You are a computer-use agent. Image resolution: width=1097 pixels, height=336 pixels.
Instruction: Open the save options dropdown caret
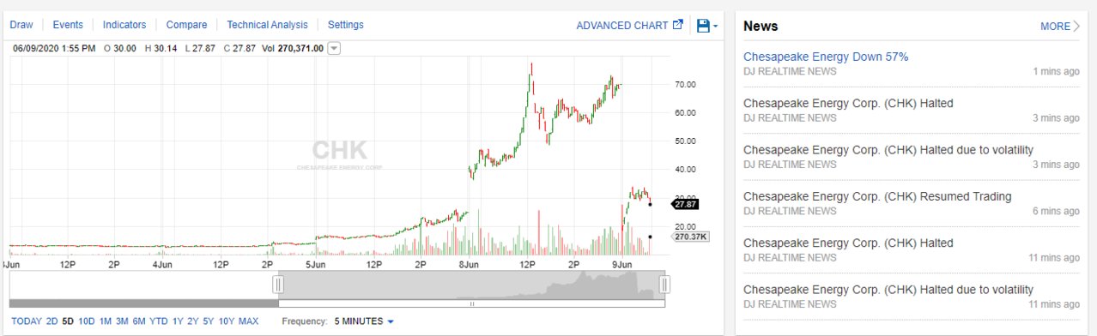[x=715, y=27]
